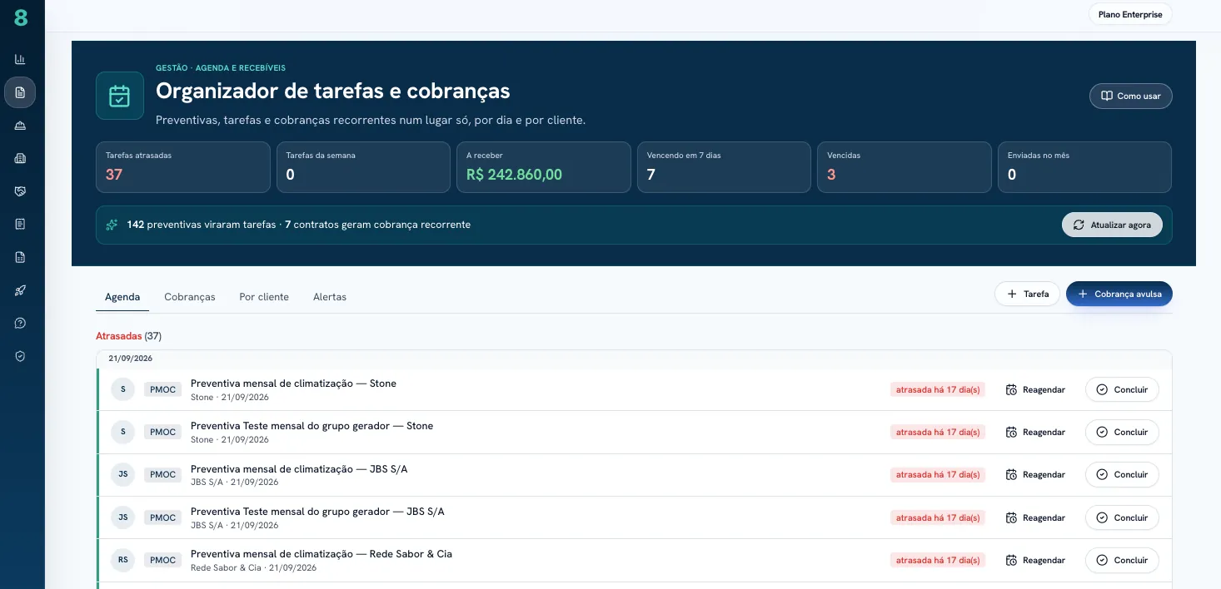The image size is (1221, 589).
Task: Click the Tarefas atrasadas 37 card
Action: coord(183,167)
